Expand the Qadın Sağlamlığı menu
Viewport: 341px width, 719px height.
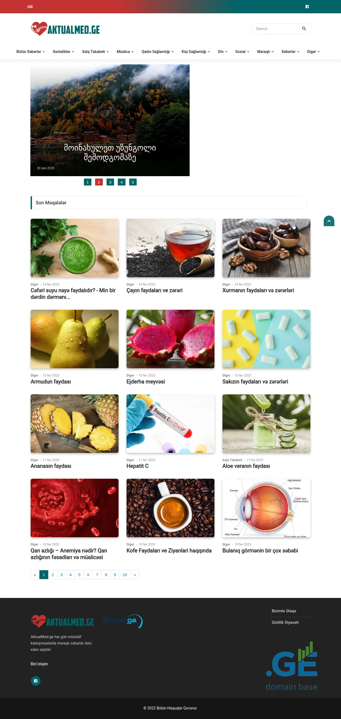tap(158, 52)
